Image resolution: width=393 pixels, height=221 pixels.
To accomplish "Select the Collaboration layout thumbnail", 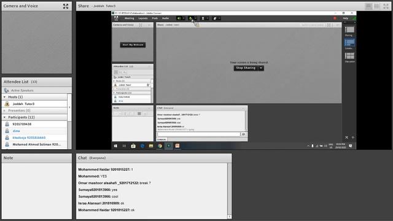I will click(349, 42).
